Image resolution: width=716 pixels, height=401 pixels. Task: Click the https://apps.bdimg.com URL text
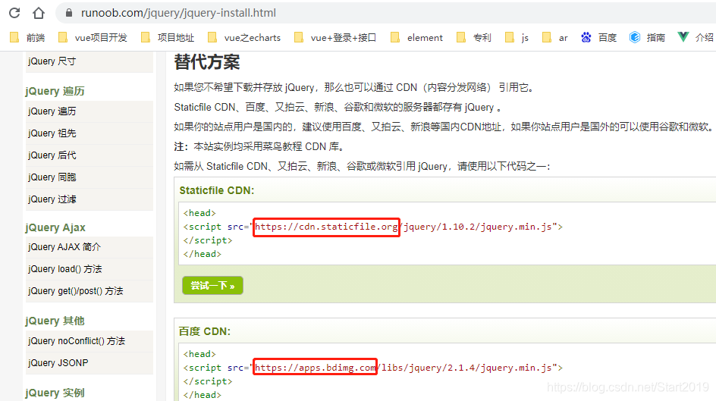[315, 368]
